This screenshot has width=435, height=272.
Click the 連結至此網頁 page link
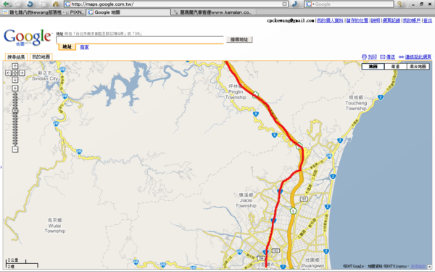(418, 57)
